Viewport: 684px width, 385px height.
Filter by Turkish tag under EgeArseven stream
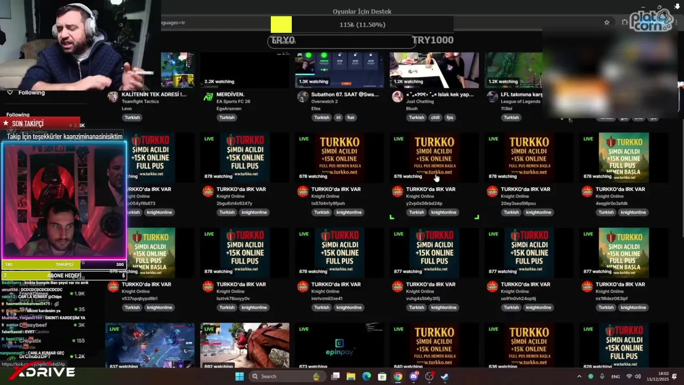click(x=227, y=118)
